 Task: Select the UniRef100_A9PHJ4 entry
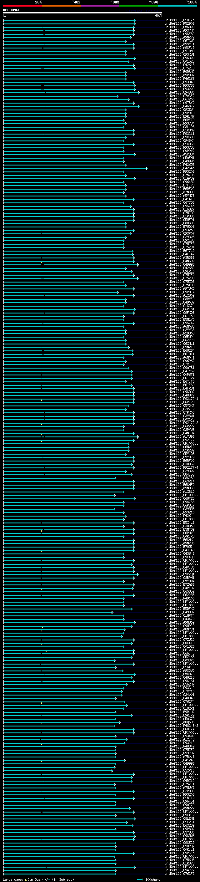pos(179,292)
